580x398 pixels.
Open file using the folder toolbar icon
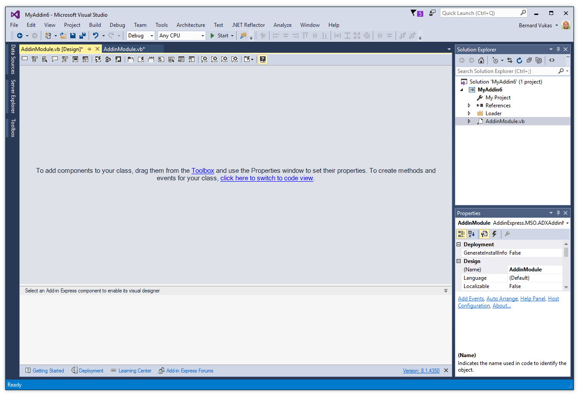click(x=63, y=36)
